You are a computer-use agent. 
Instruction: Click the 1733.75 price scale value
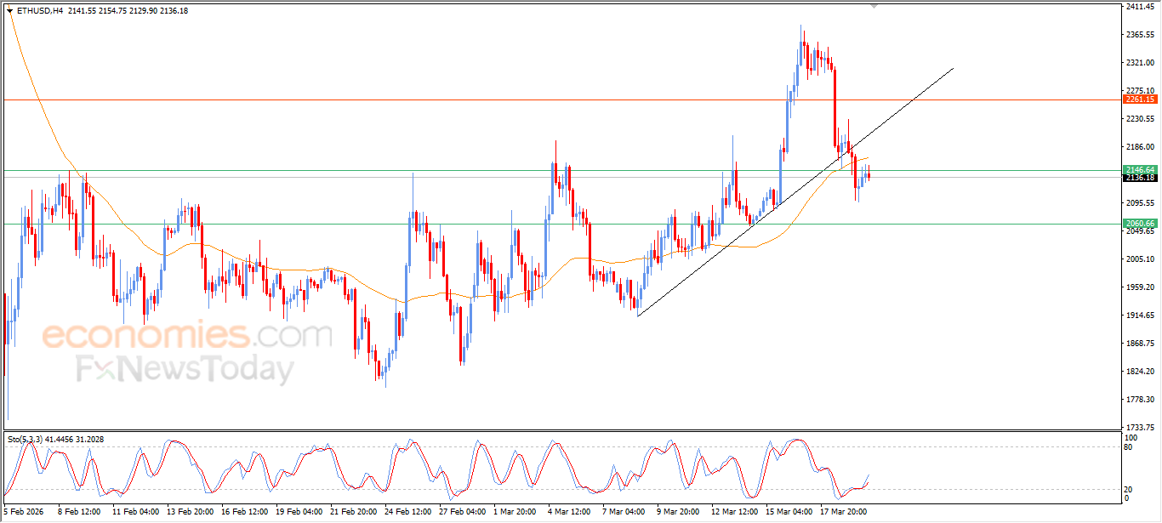click(1139, 427)
